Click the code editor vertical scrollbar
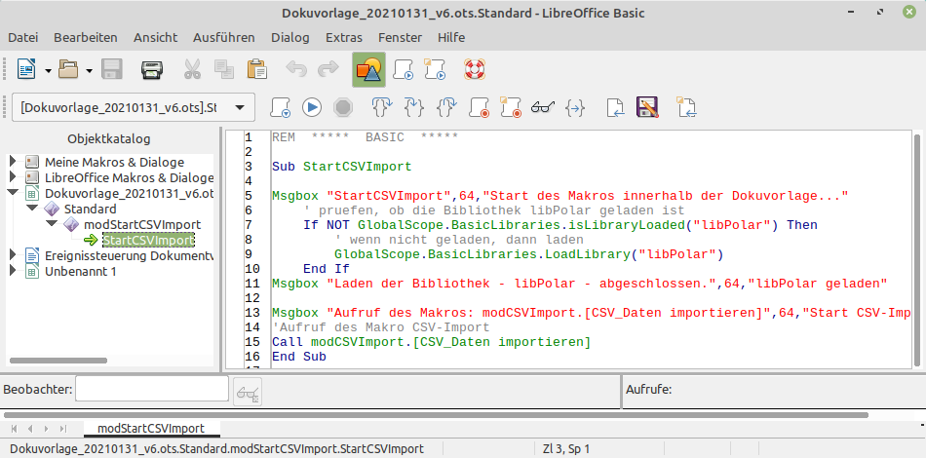 pyautogui.click(x=917, y=249)
